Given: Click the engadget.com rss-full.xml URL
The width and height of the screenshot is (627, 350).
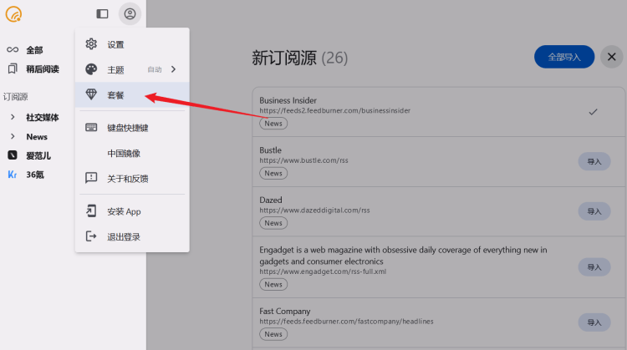Looking at the screenshot, I should pyautogui.click(x=323, y=271).
